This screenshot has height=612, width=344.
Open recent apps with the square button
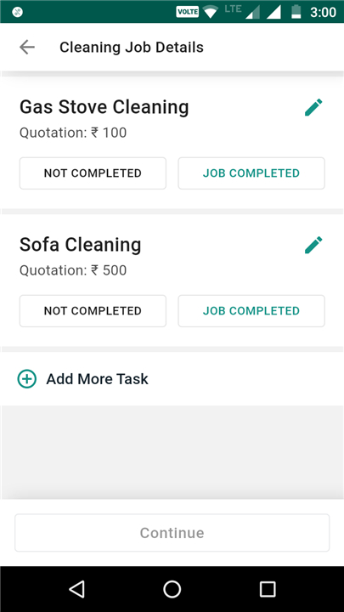pyautogui.click(x=268, y=589)
